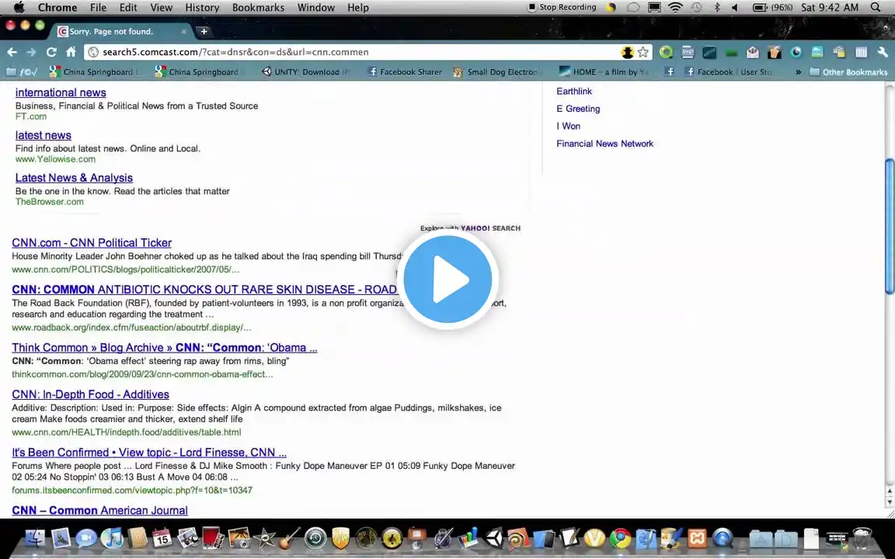Image resolution: width=895 pixels, height=559 pixels.
Task: Click the page vertical scrollbar thumb
Action: point(890,227)
